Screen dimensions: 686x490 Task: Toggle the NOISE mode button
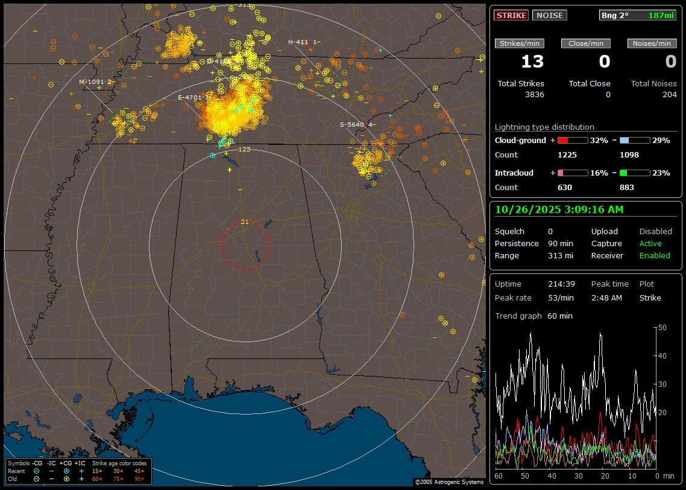click(549, 15)
